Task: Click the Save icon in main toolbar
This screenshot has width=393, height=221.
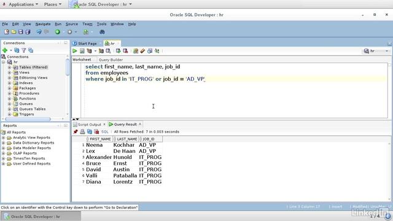Action: [20, 32]
